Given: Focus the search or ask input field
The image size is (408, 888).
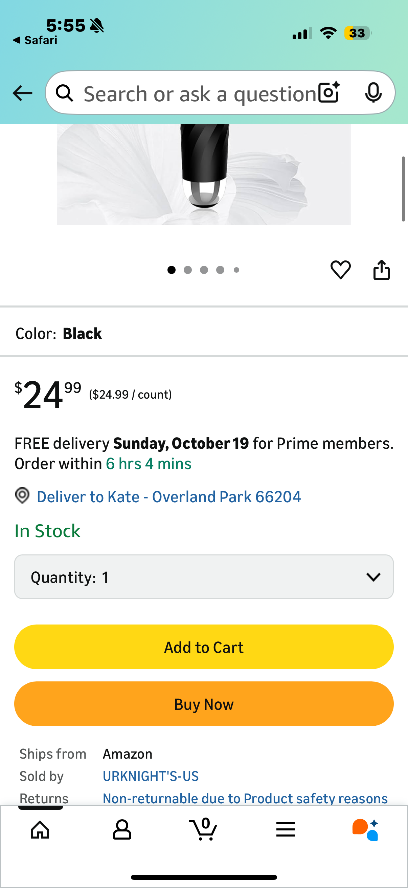Looking at the screenshot, I should coord(200,93).
